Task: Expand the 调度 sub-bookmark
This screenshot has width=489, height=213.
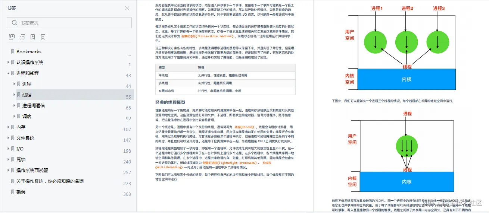Action: coord(14,116)
